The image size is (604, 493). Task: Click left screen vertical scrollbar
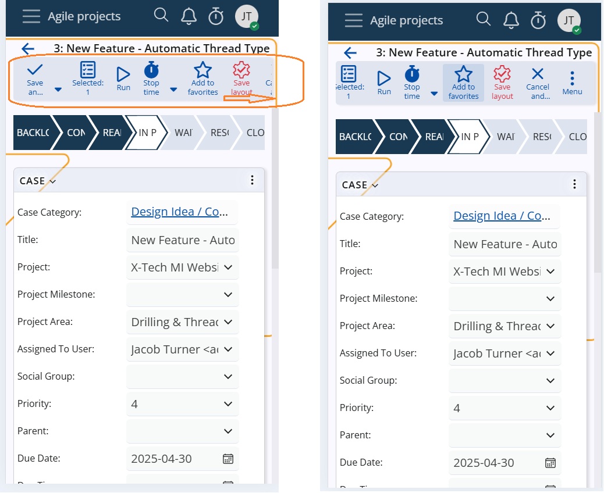(x=275, y=188)
